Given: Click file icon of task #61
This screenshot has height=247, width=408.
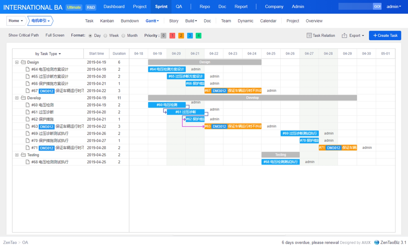Looking at the screenshot, I should pos(28,112).
